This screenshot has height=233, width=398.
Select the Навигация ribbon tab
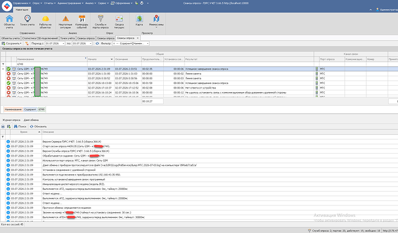pos(22,10)
